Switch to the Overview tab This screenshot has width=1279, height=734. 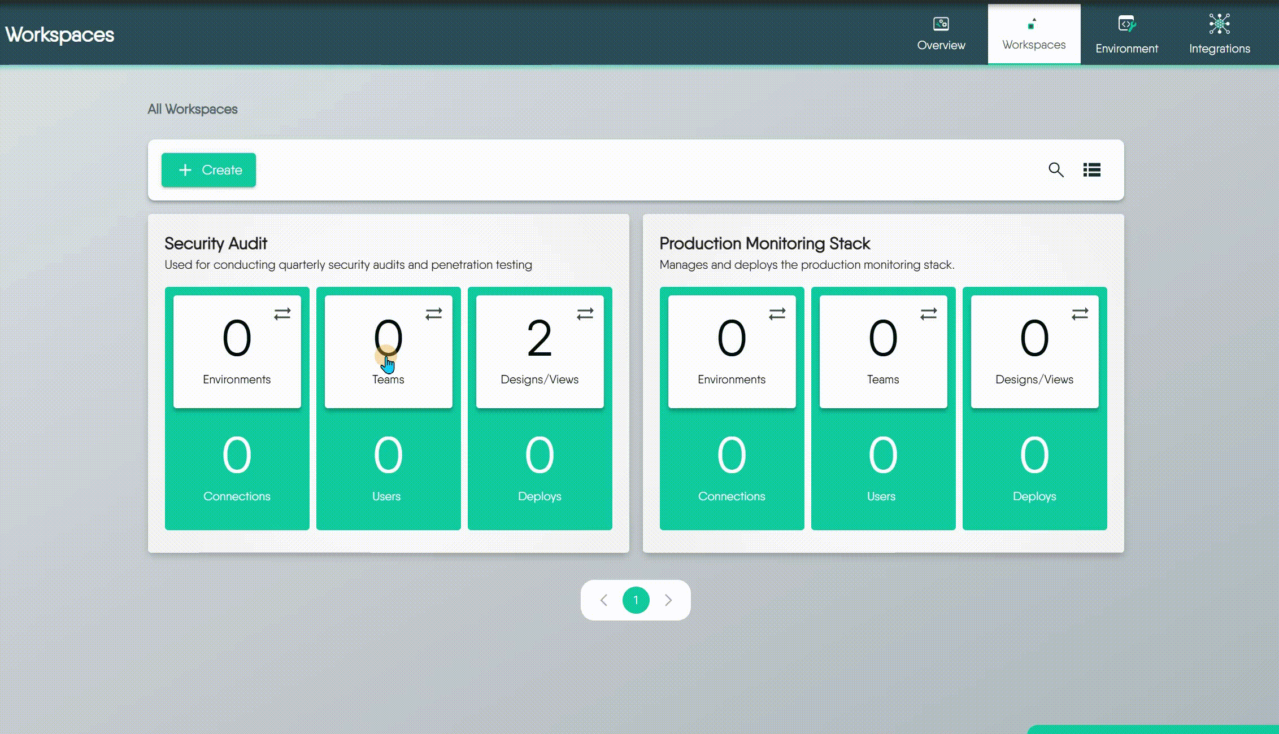click(941, 34)
